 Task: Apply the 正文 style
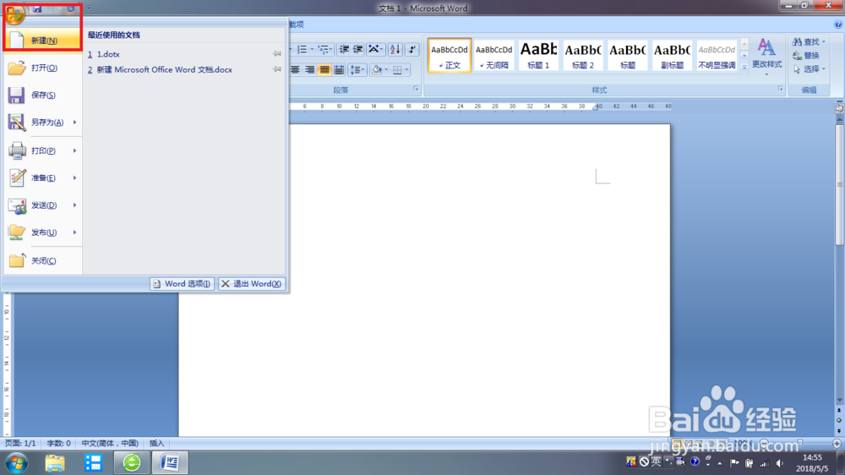click(x=450, y=56)
